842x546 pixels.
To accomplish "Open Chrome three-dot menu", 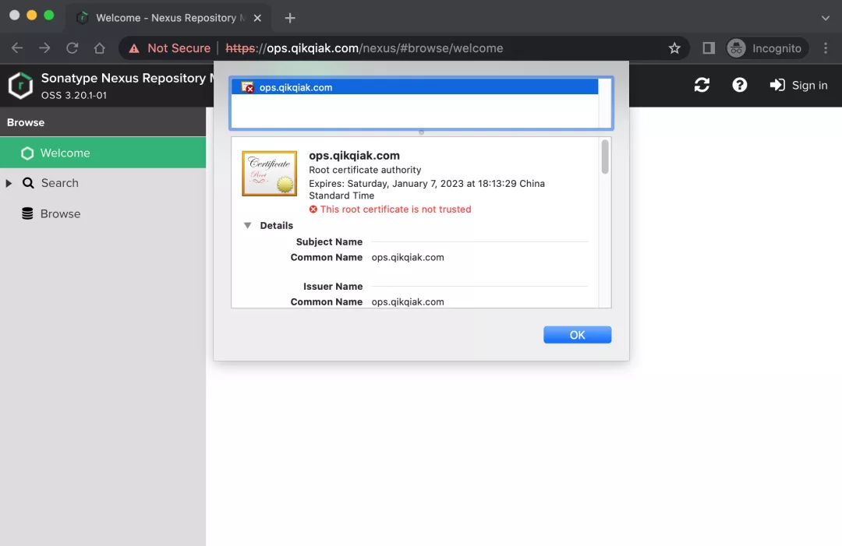I will point(826,48).
